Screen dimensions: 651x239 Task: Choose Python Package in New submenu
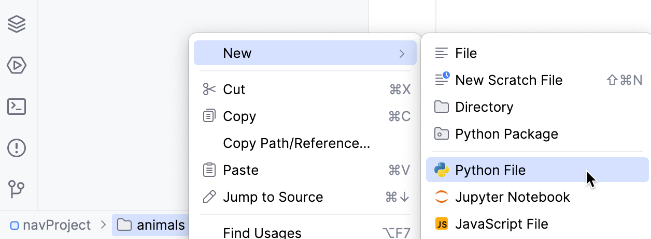(506, 134)
